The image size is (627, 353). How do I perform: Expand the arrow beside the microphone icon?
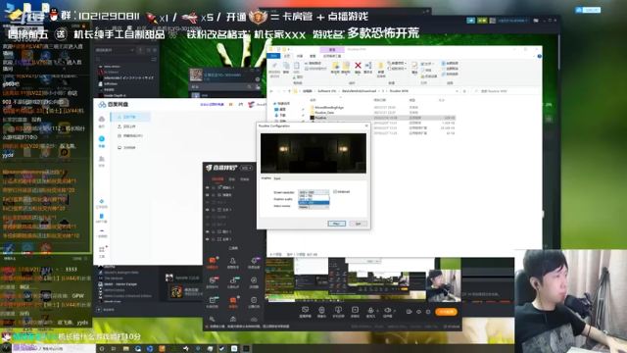[376, 311]
